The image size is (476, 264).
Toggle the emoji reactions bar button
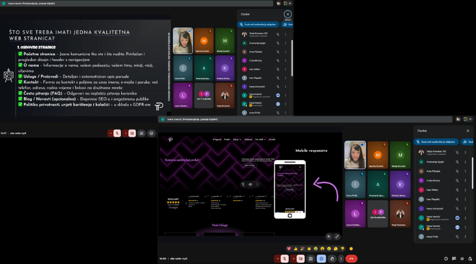321,259
